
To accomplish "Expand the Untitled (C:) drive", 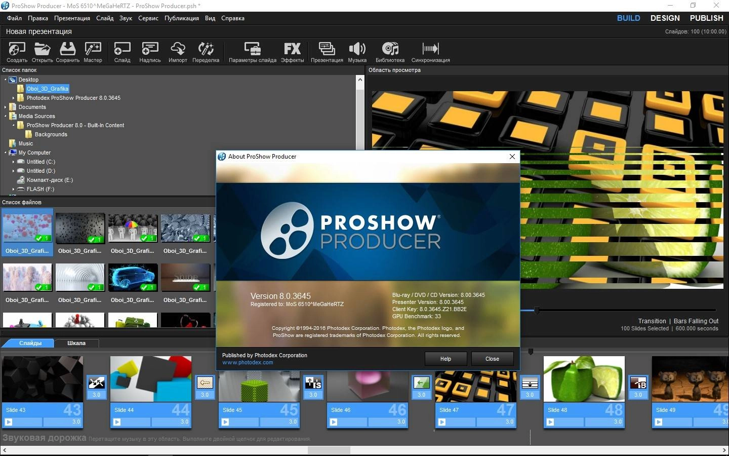I will pos(14,162).
